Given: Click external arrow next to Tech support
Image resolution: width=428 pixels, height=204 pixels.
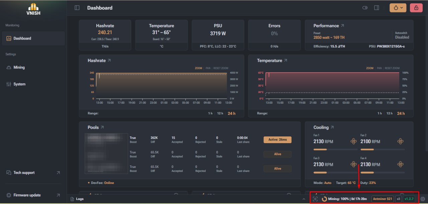Looking at the screenshot, I should click(x=58, y=173).
